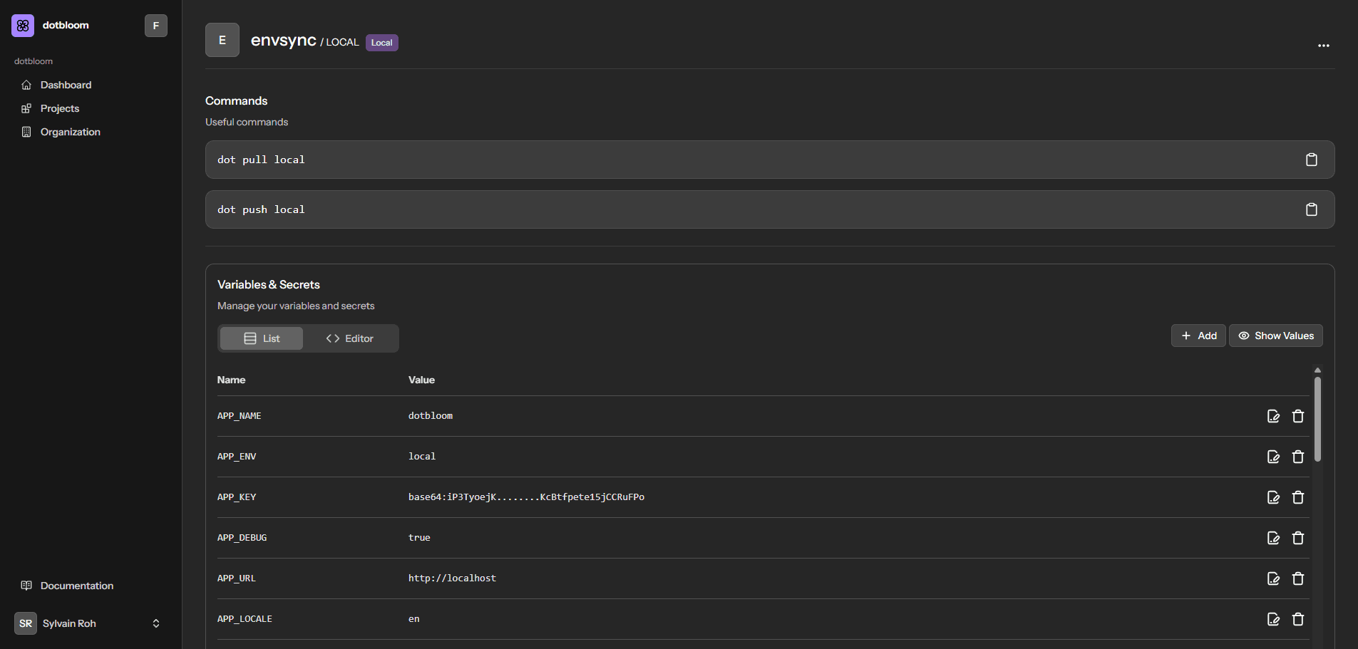1358x649 pixels.
Task: Click the APP_ENV name cell
Action: (237, 457)
